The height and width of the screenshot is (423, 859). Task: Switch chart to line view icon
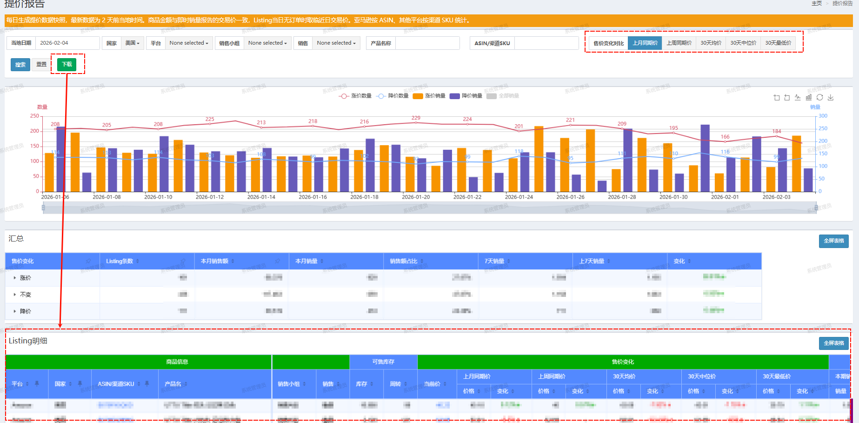pos(798,97)
